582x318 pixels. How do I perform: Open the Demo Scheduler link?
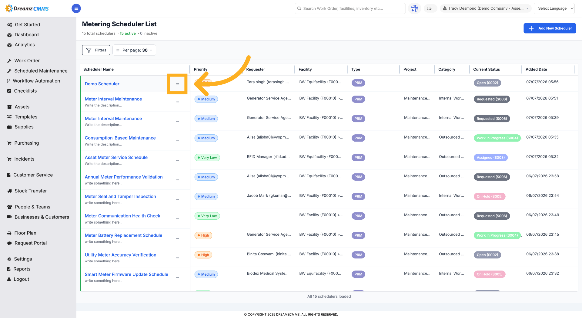pos(102,84)
